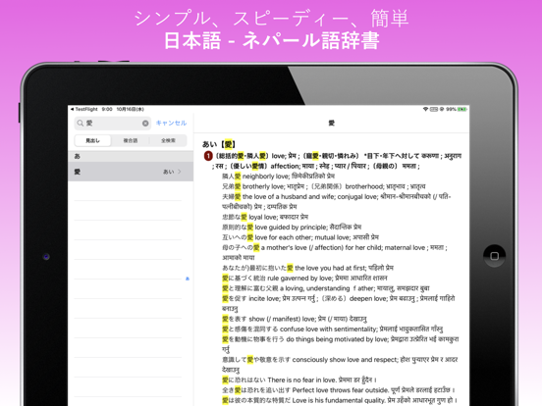Click 'confuse love with sentimentality' line

332,329
